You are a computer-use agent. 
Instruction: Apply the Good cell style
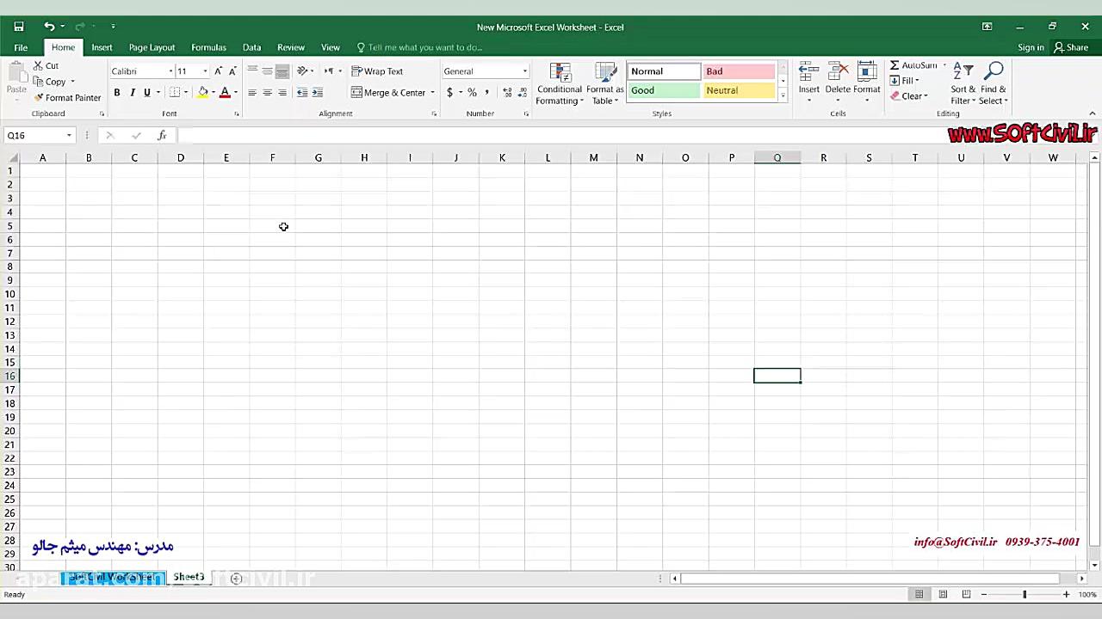tap(664, 90)
